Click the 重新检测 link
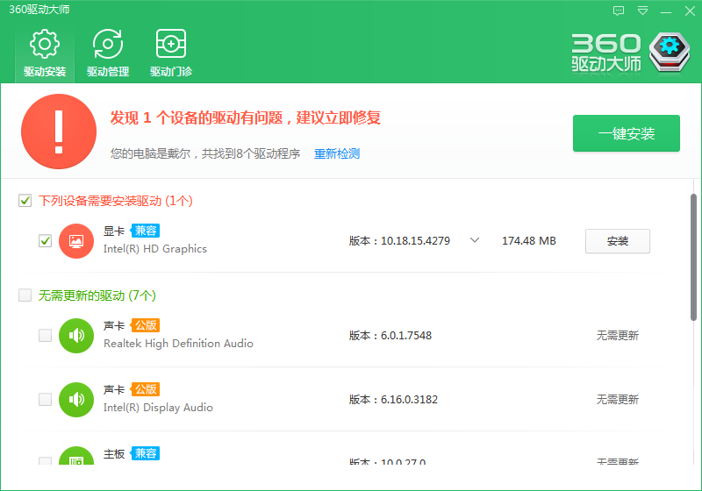Image resolution: width=702 pixels, height=491 pixels. (x=337, y=153)
